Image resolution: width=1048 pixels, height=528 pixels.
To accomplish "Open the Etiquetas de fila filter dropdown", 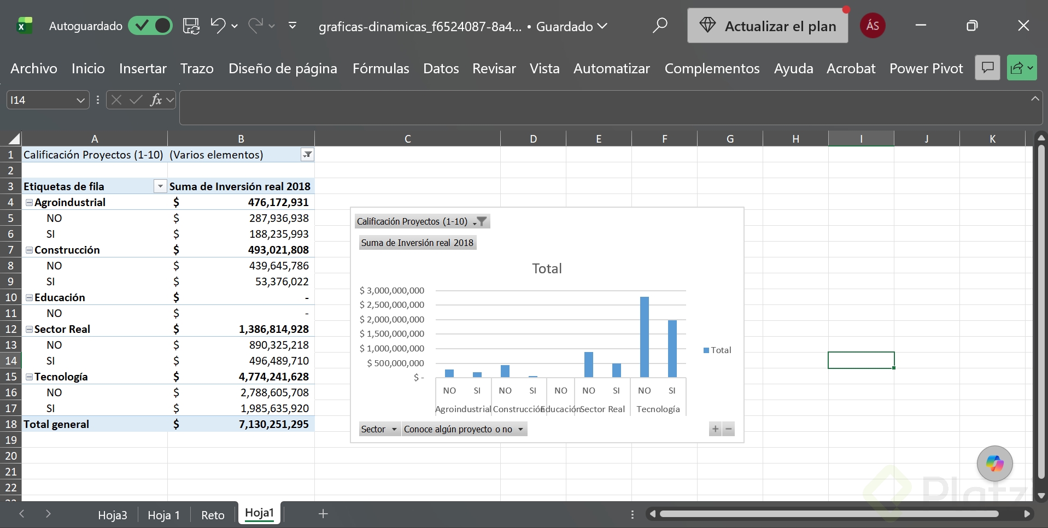I will (160, 186).
